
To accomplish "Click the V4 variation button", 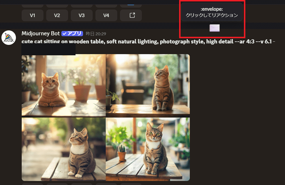I will pyautogui.click(x=106, y=15).
